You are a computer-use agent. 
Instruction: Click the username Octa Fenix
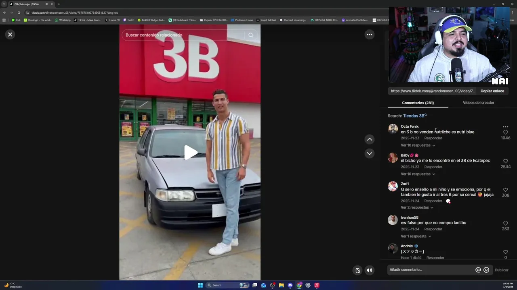tap(410, 126)
